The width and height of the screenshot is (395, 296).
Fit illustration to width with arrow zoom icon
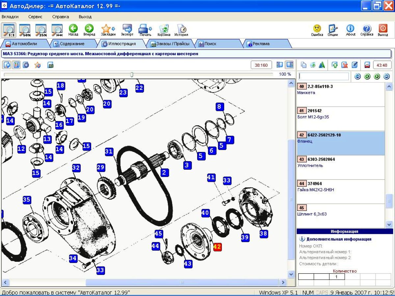point(57,30)
